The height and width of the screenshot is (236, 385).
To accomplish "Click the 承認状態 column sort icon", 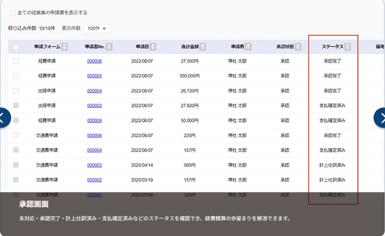I will pos(297,47).
